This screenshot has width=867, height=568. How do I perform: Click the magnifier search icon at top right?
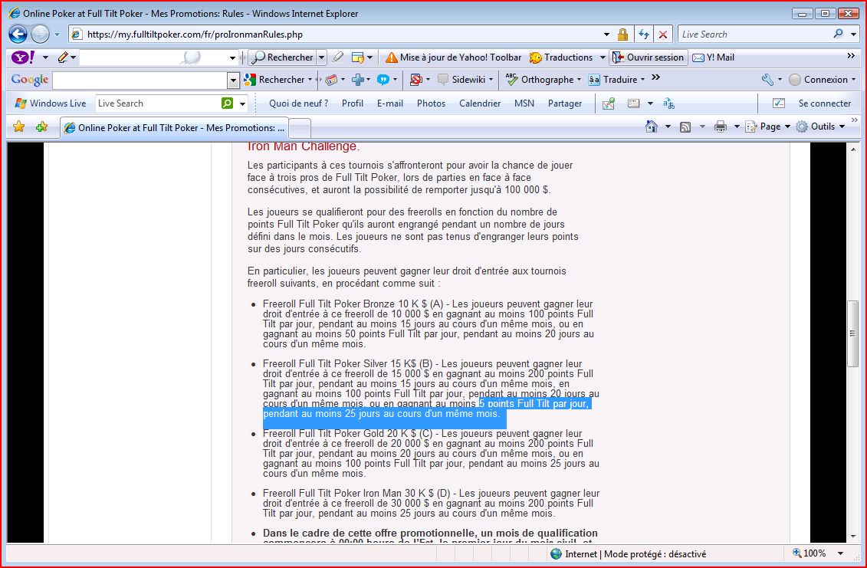(x=838, y=34)
